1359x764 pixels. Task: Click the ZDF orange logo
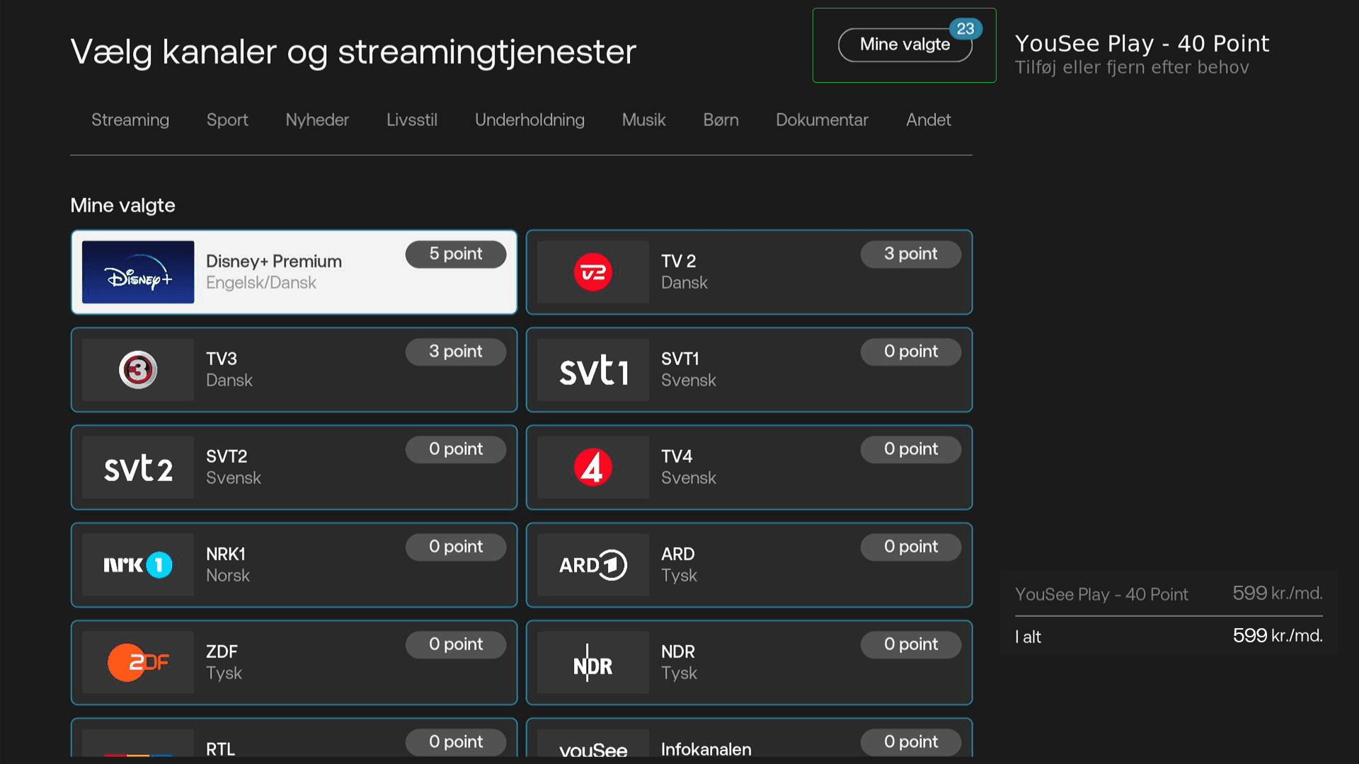coord(138,663)
